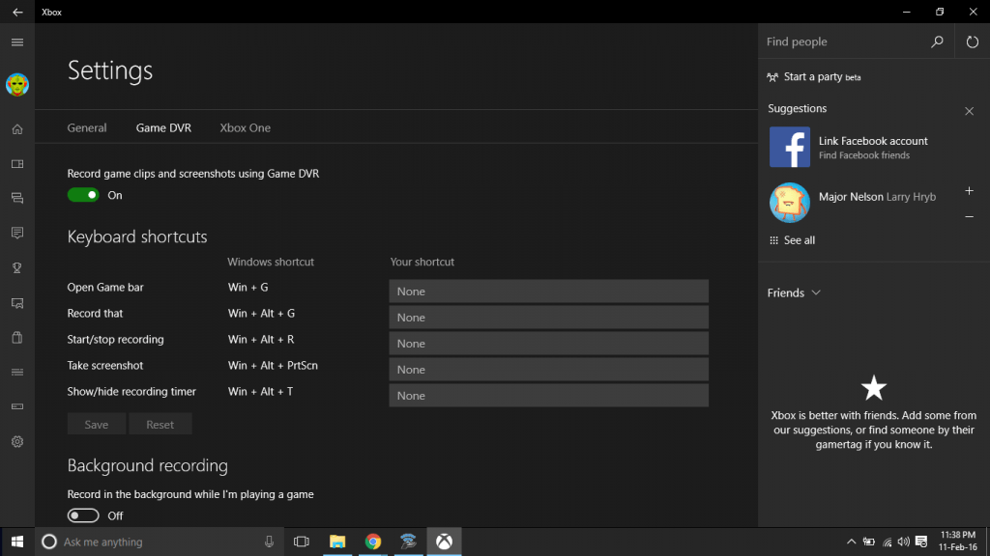Click Start a party icon
This screenshot has width=990, height=556.
pos(772,77)
